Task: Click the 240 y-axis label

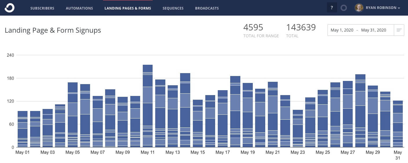Action: pos(11,55)
